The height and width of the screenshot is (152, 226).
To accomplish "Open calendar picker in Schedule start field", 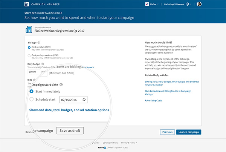I will [84, 100].
